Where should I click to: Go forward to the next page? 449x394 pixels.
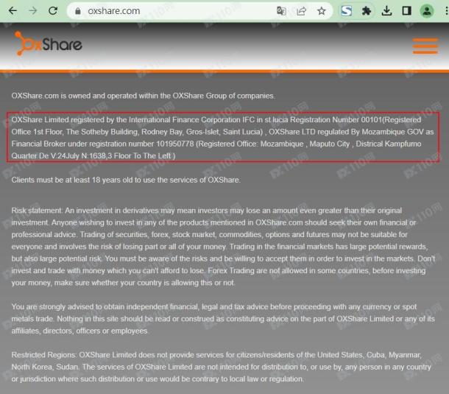point(33,11)
